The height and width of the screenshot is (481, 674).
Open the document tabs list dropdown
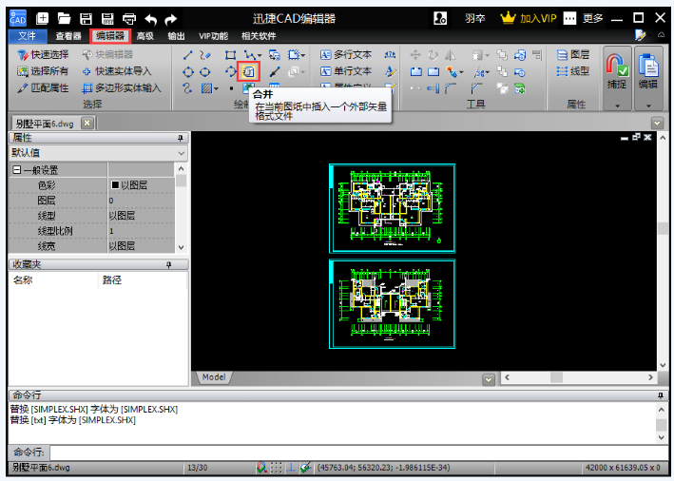pos(657,124)
